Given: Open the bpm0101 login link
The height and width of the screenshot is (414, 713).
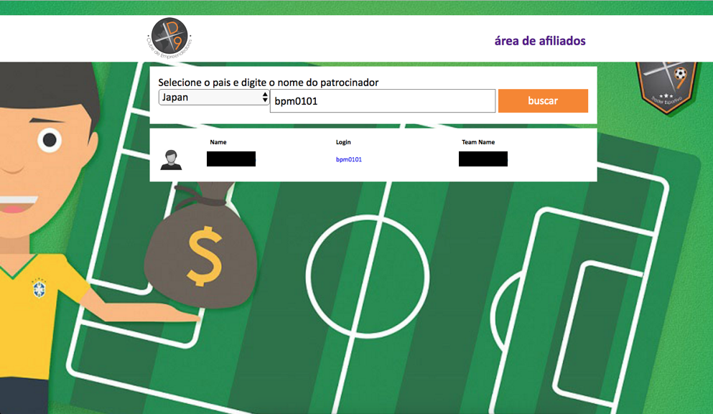Looking at the screenshot, I should [x=349, y=159].
